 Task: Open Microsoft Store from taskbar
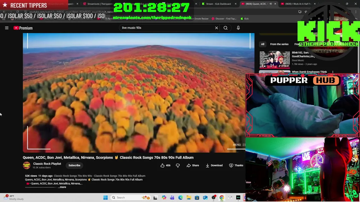click(x=197, y=198)
